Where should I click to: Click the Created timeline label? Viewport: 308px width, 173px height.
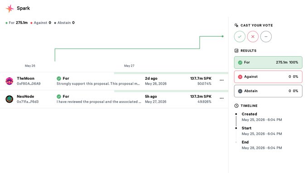point(249,114)
